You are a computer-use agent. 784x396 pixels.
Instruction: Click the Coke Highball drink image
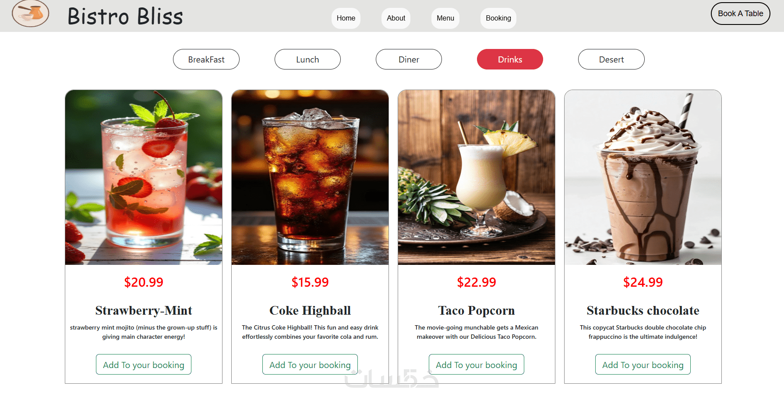[310, 177]
